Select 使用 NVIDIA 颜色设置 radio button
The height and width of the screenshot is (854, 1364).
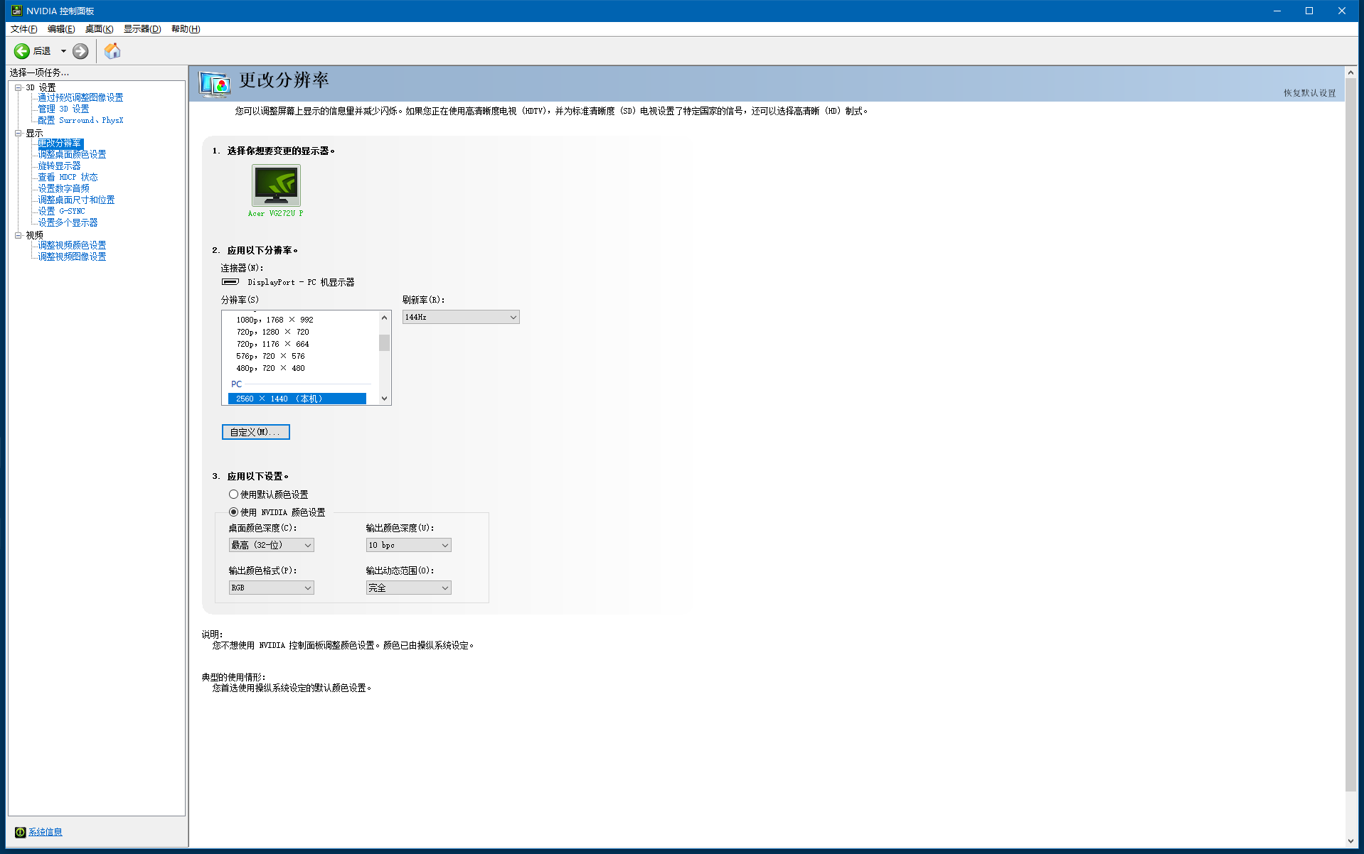(x=233, y=512)
